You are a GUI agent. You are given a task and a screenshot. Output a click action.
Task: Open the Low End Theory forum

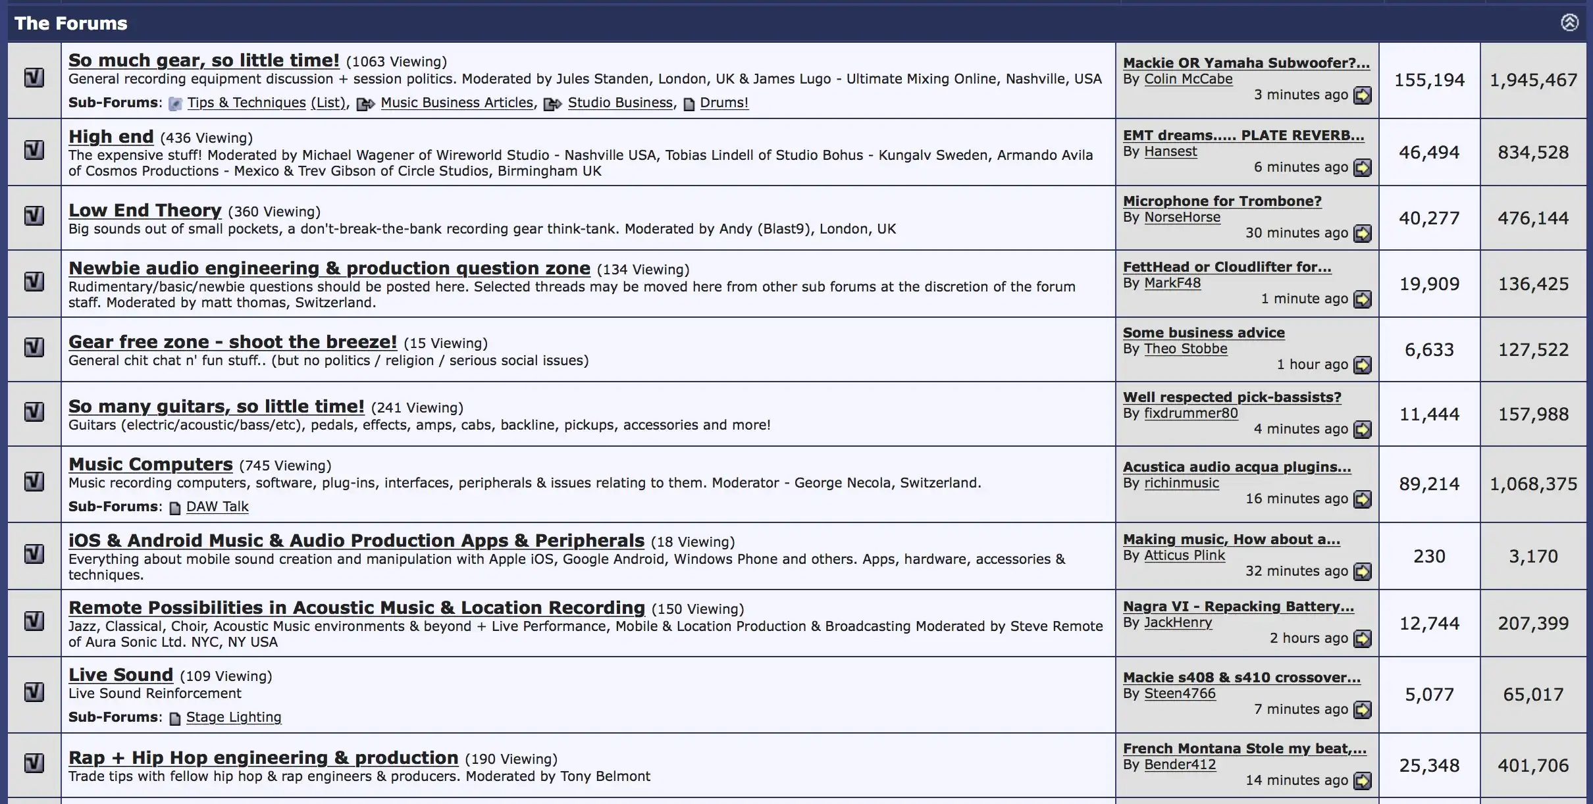(145, 211)
